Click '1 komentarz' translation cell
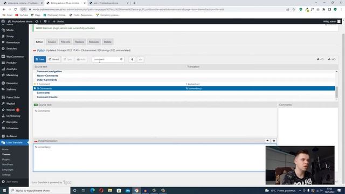This screenshot has height=194, width=345. (193, 84)
